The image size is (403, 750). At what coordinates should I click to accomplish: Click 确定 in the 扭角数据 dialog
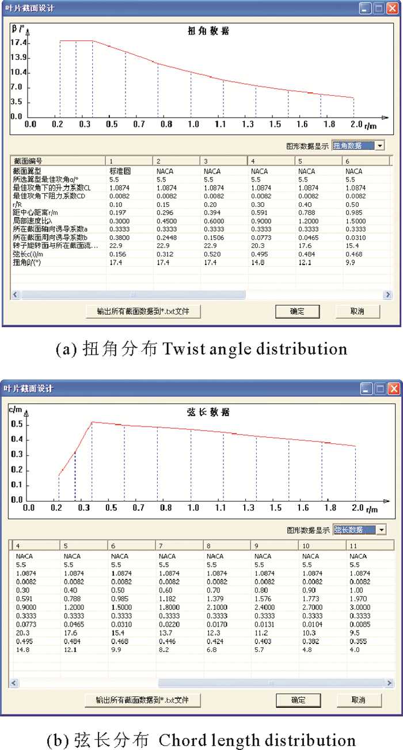tap(297, 311)
